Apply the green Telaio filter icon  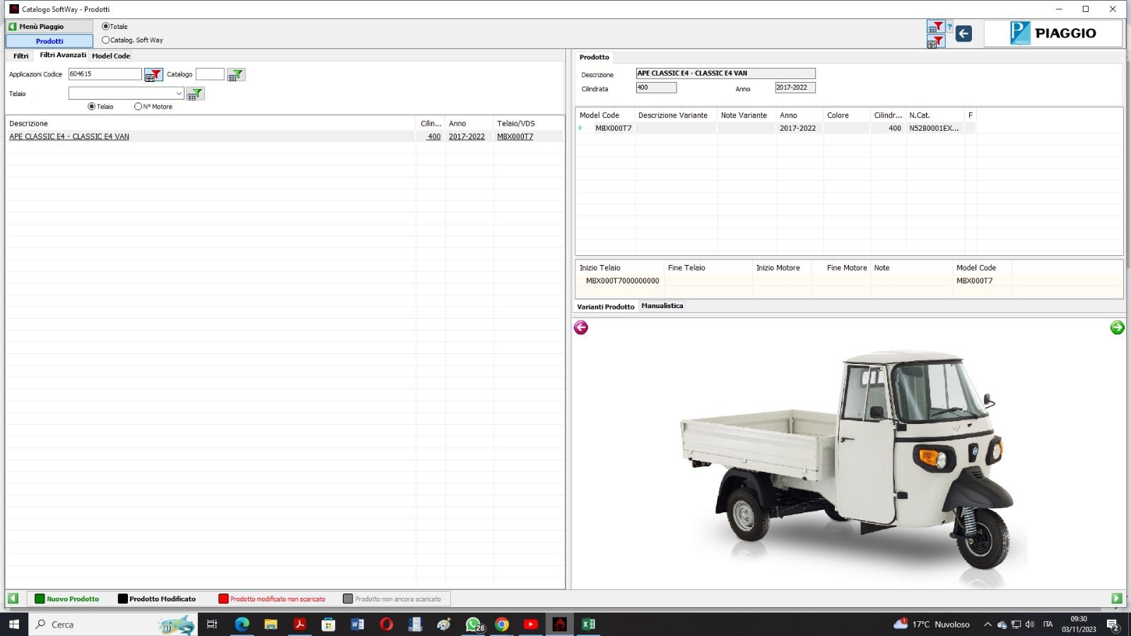pos(195,94)
